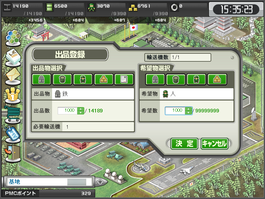Decrease the listing quantity with down arrow

pos(81,113)
